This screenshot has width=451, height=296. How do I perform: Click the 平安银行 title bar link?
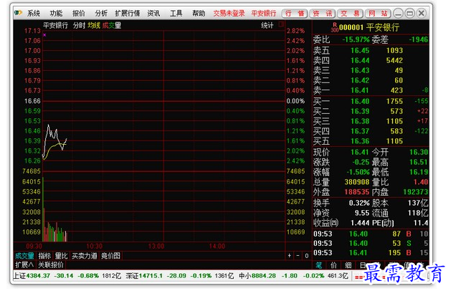pyautogui.click(x=263, y=13)
